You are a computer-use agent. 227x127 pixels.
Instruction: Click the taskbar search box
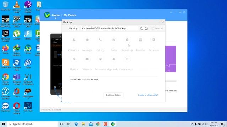(33, 124)
